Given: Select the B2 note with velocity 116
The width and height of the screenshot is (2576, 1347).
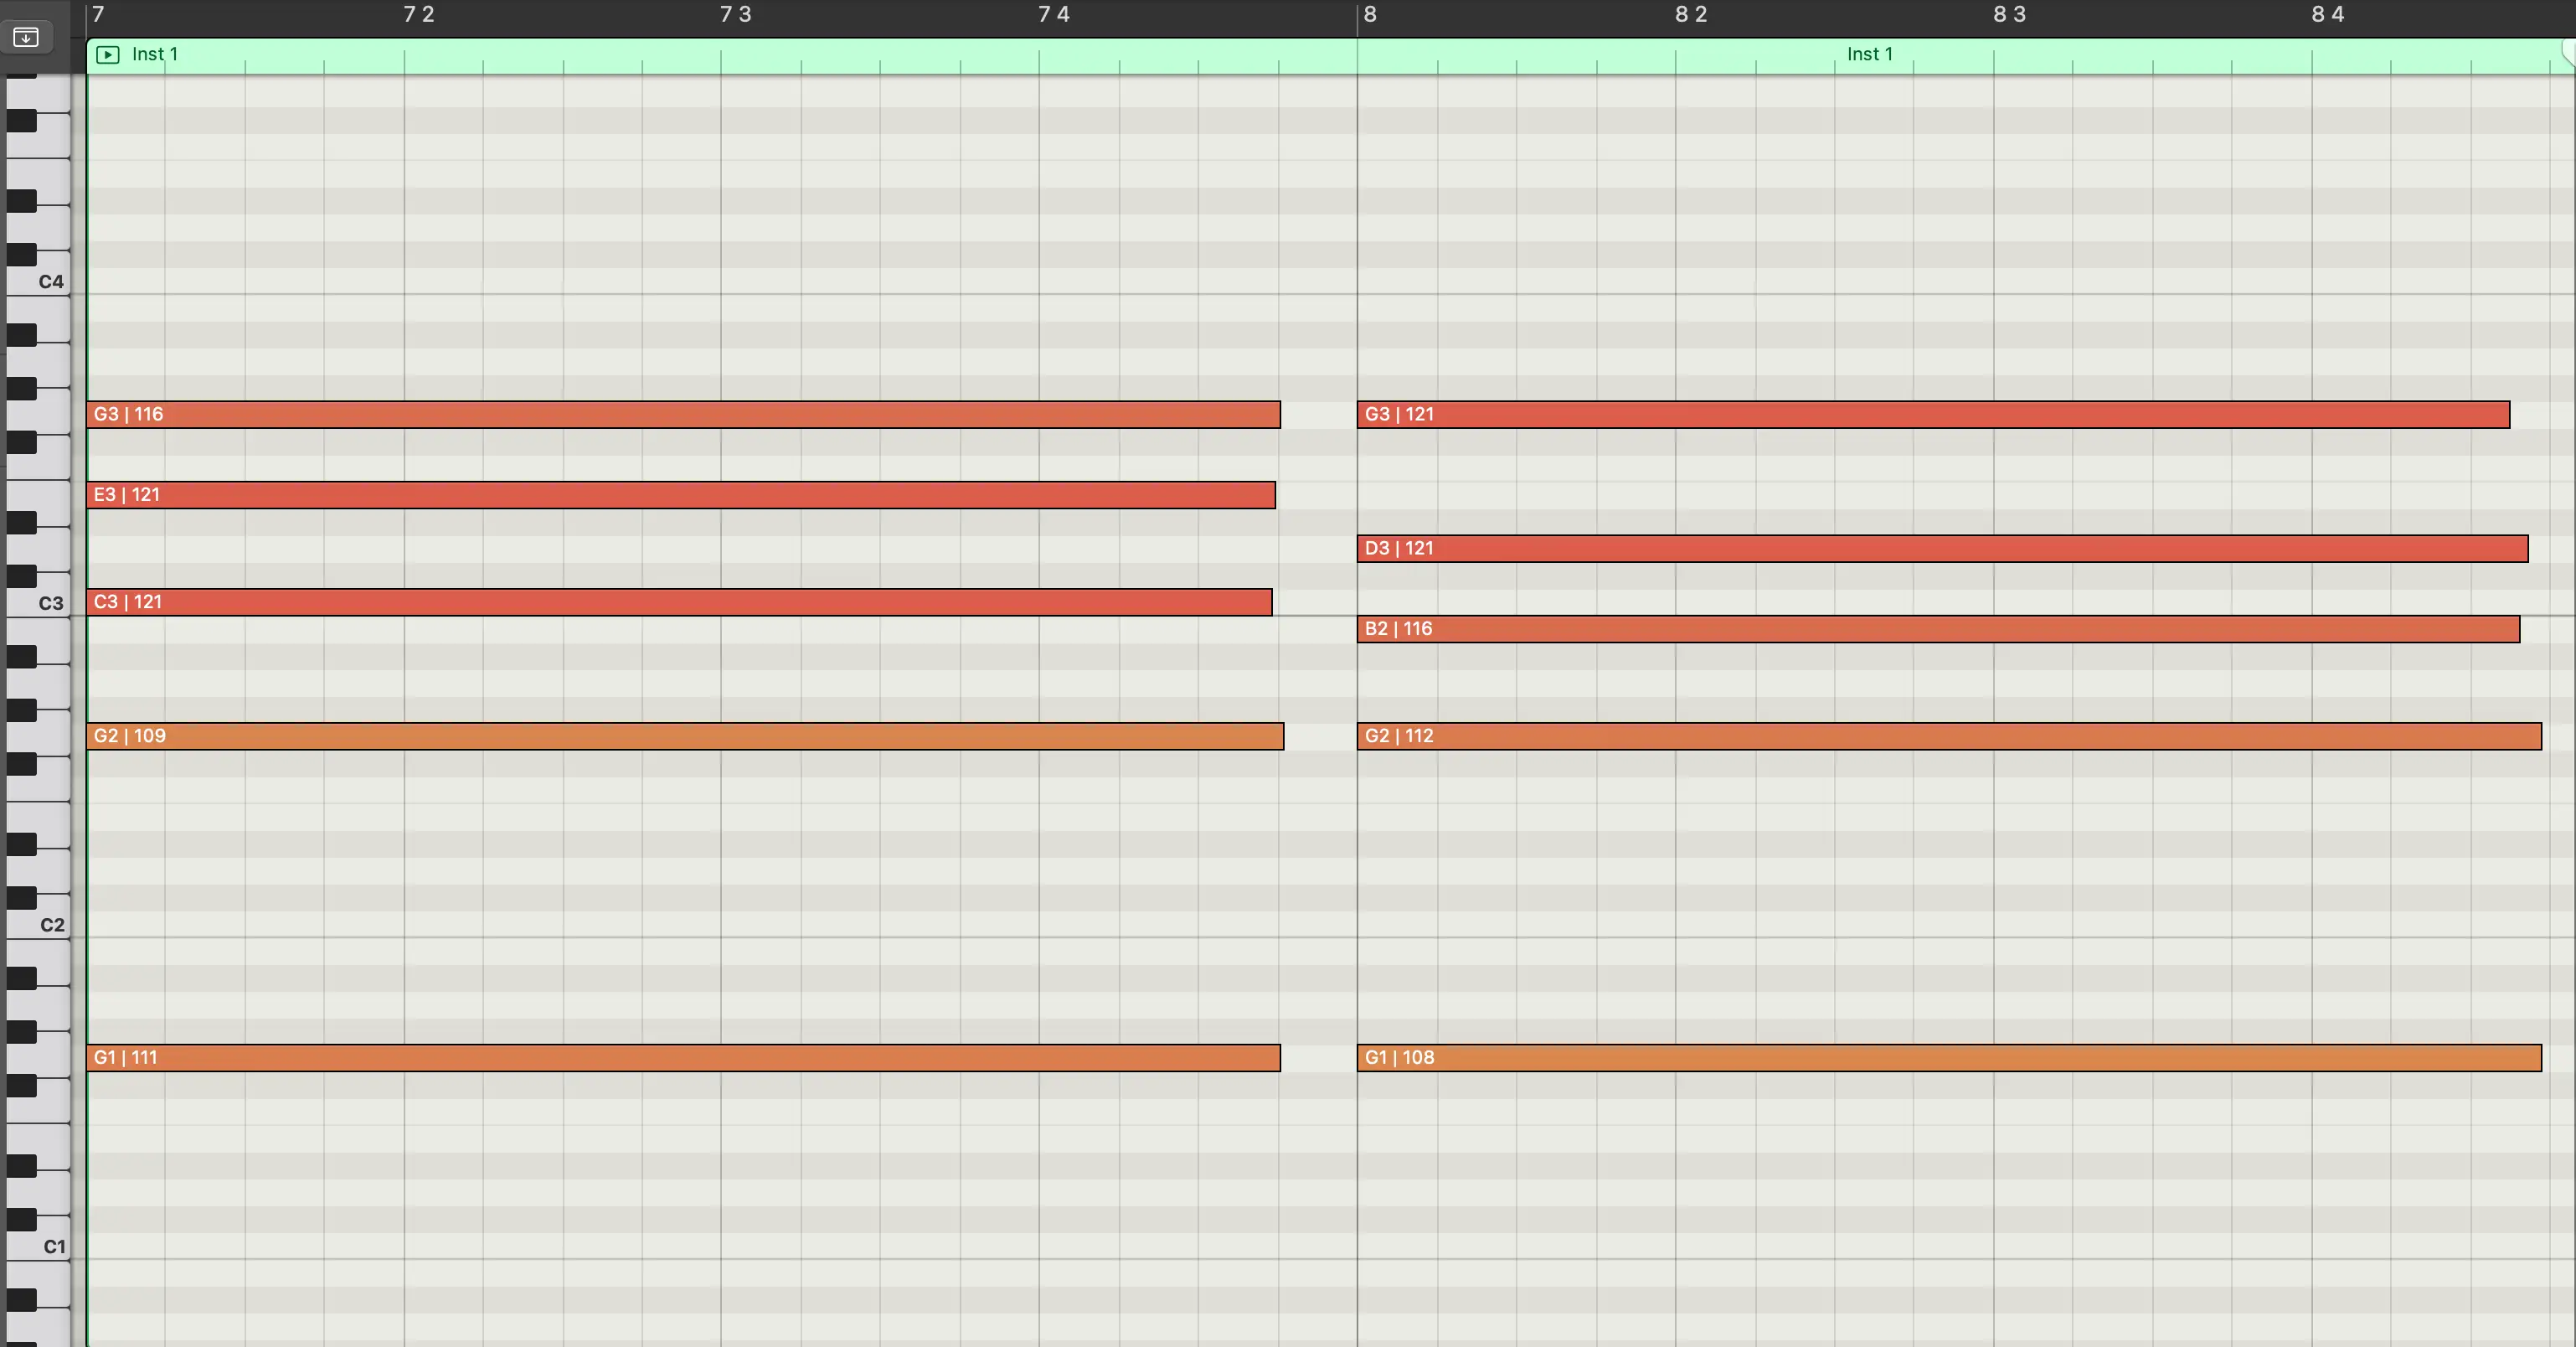Looking at the screenshot, I should [1937, 629].
